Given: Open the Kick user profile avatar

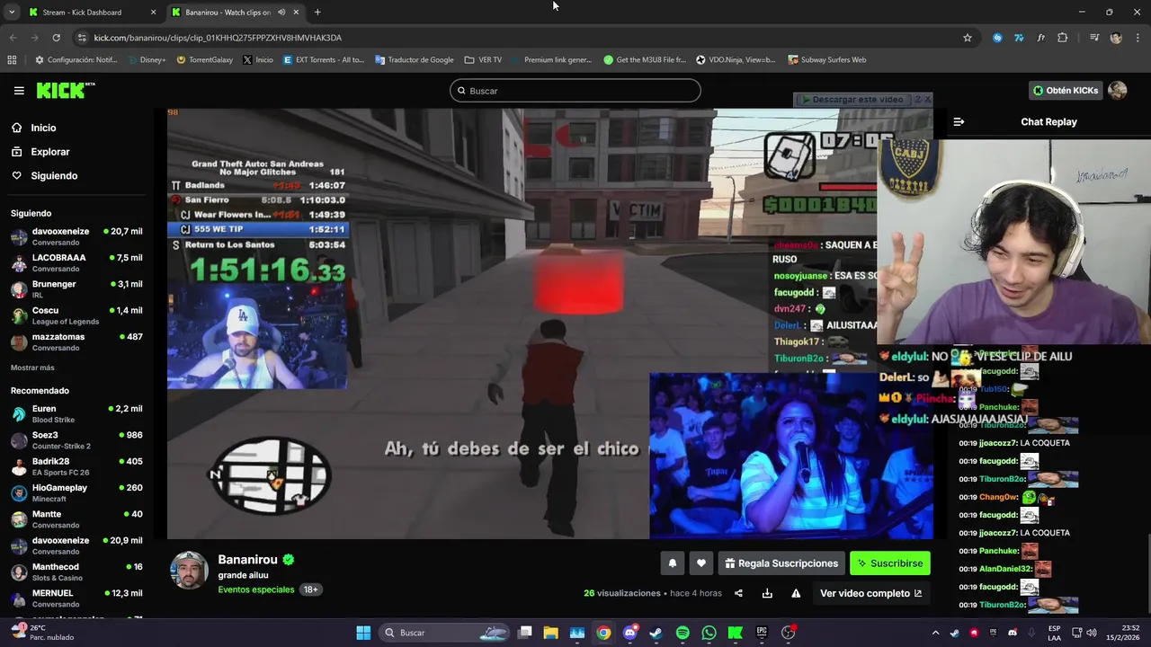Looking at the screenshot, I should [x=1118, y=91].
